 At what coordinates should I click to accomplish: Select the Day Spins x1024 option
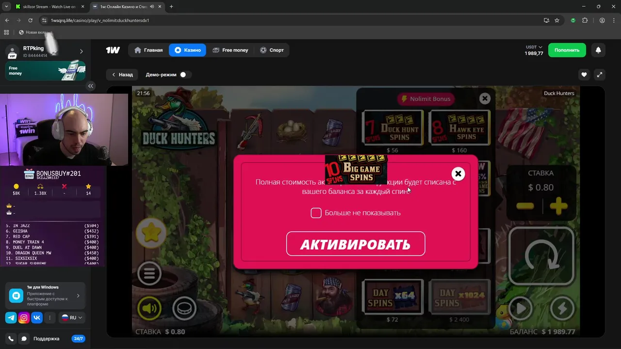[x=459, y=297]
